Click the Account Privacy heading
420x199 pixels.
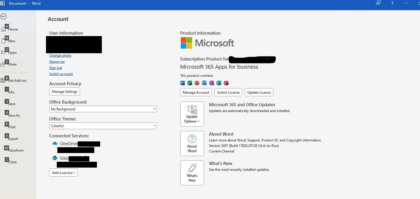click(65, 84)
